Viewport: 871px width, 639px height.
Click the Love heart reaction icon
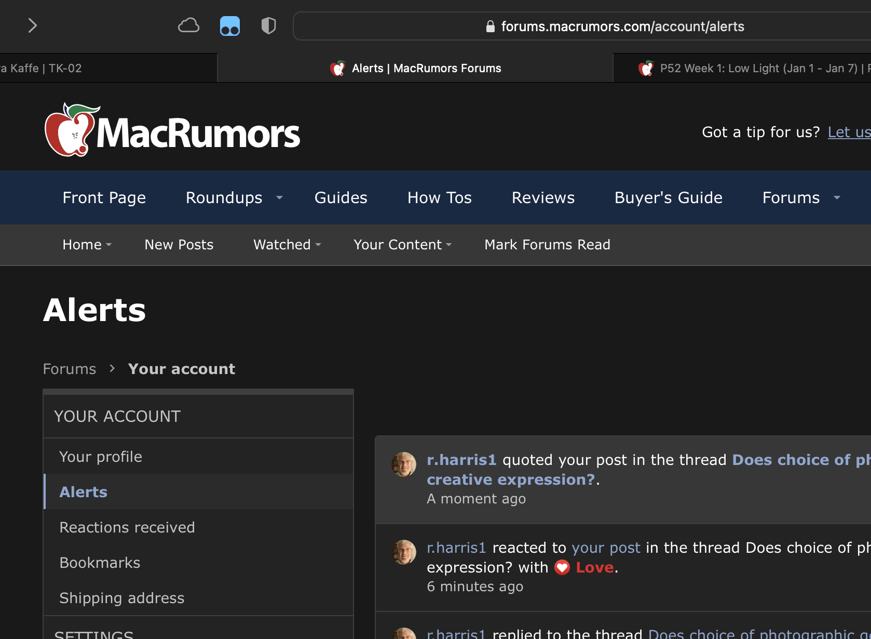click(x=562, y=567)
